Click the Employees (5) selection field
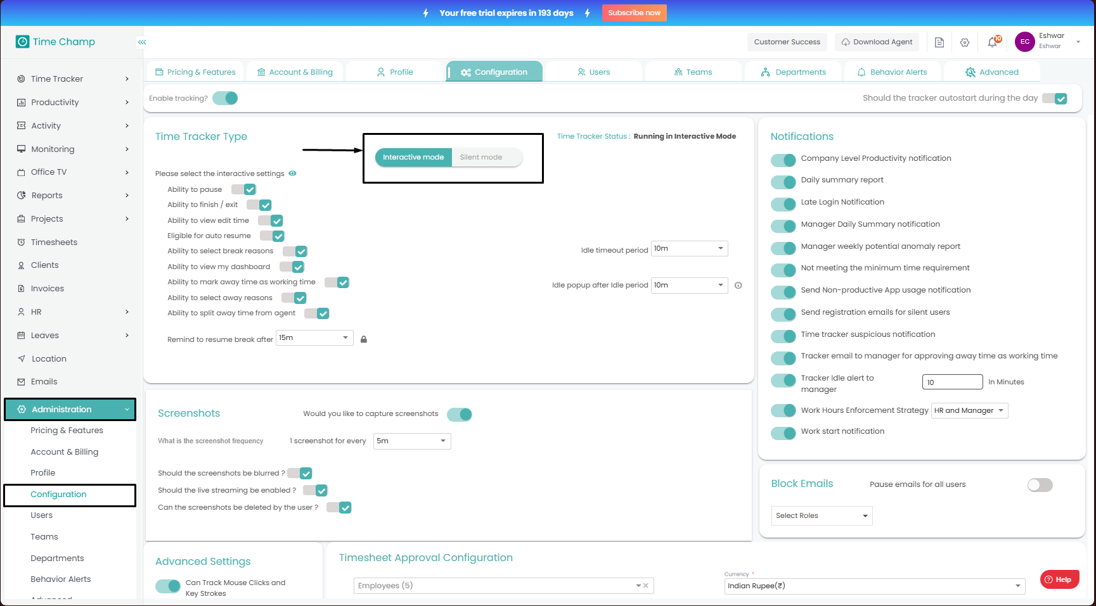The image size is (1096, 606). pos(503,586)
